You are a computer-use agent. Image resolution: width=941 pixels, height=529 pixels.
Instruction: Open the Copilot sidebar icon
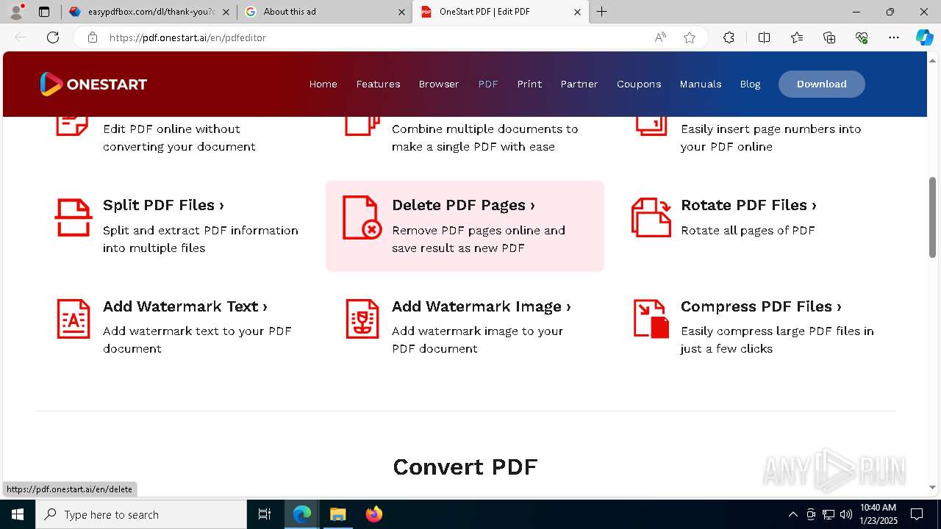pos(924,37)
